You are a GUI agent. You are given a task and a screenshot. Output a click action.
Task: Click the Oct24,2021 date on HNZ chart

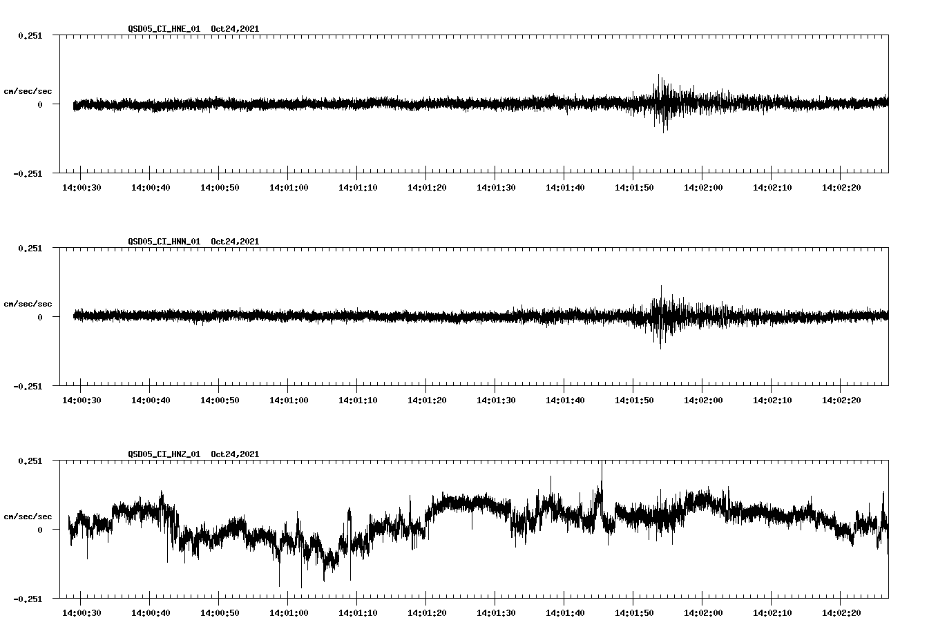pos(236,454)
